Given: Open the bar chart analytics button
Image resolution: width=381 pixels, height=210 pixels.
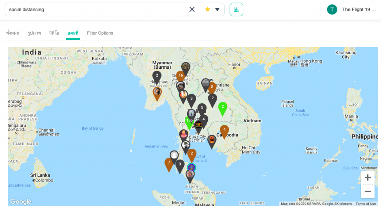Looking at the screenshot, I should (236, 9).
